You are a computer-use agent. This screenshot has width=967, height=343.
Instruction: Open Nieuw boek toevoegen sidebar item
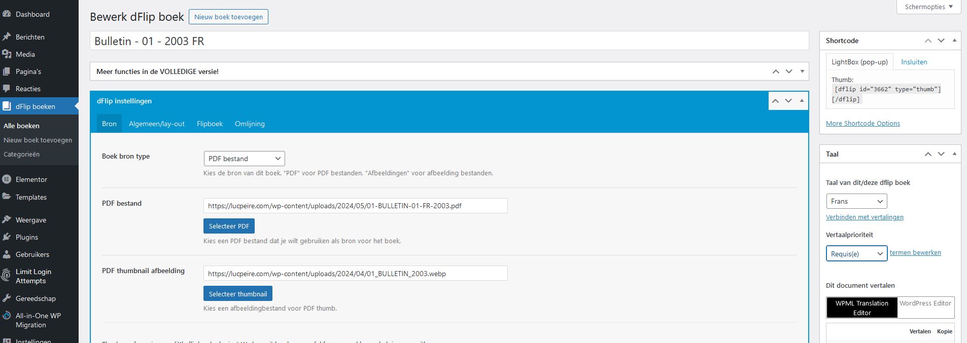tap(38, 140)
